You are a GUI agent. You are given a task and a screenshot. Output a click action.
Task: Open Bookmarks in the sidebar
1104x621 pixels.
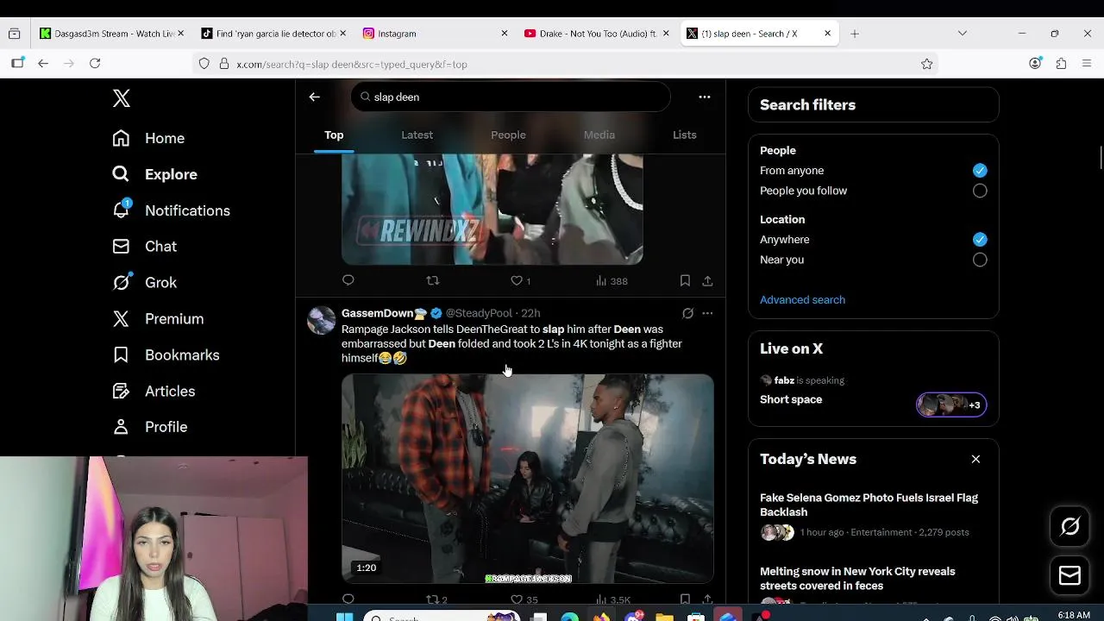click(x=166, y=355)
